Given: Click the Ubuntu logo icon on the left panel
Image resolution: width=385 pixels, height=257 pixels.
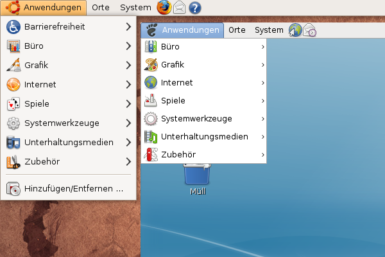Looking at the screenshot, I should tap(13, 7).
